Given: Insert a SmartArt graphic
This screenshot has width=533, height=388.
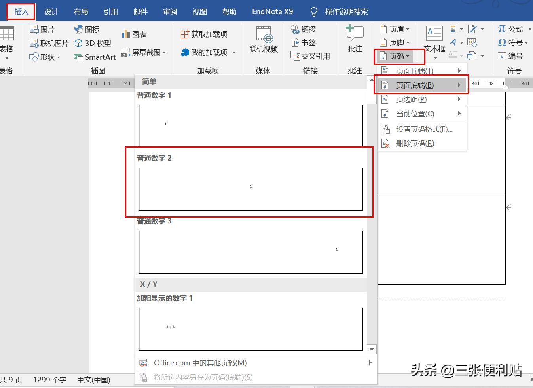Looking at the screenshot, I should point(95,57).
